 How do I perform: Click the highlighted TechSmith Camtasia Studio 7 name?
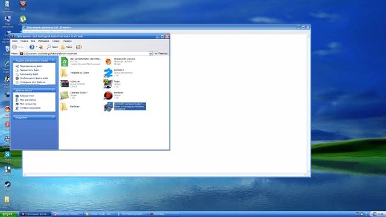(130, 104)
